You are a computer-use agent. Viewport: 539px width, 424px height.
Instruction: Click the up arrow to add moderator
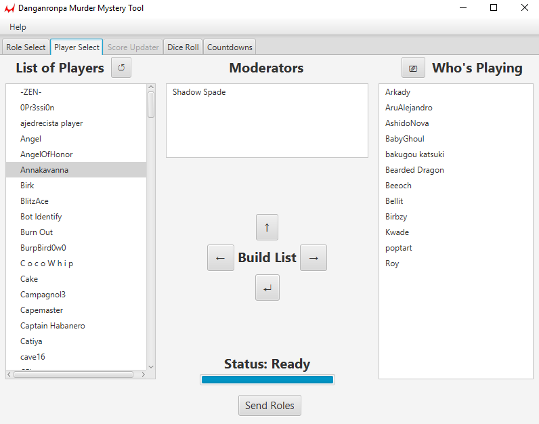tap(267, 228)
